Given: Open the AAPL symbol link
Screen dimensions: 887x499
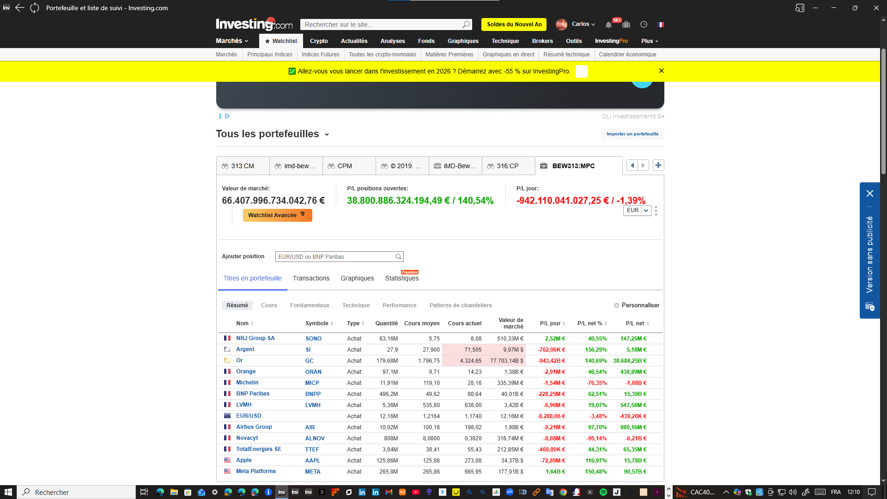Looking at the screenshot, I should (x=313, y=461).
